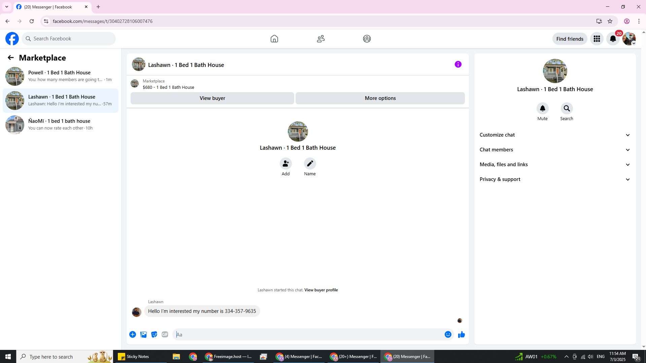
Task: View site information icon in address bar
Action: [x=46, y=21]
